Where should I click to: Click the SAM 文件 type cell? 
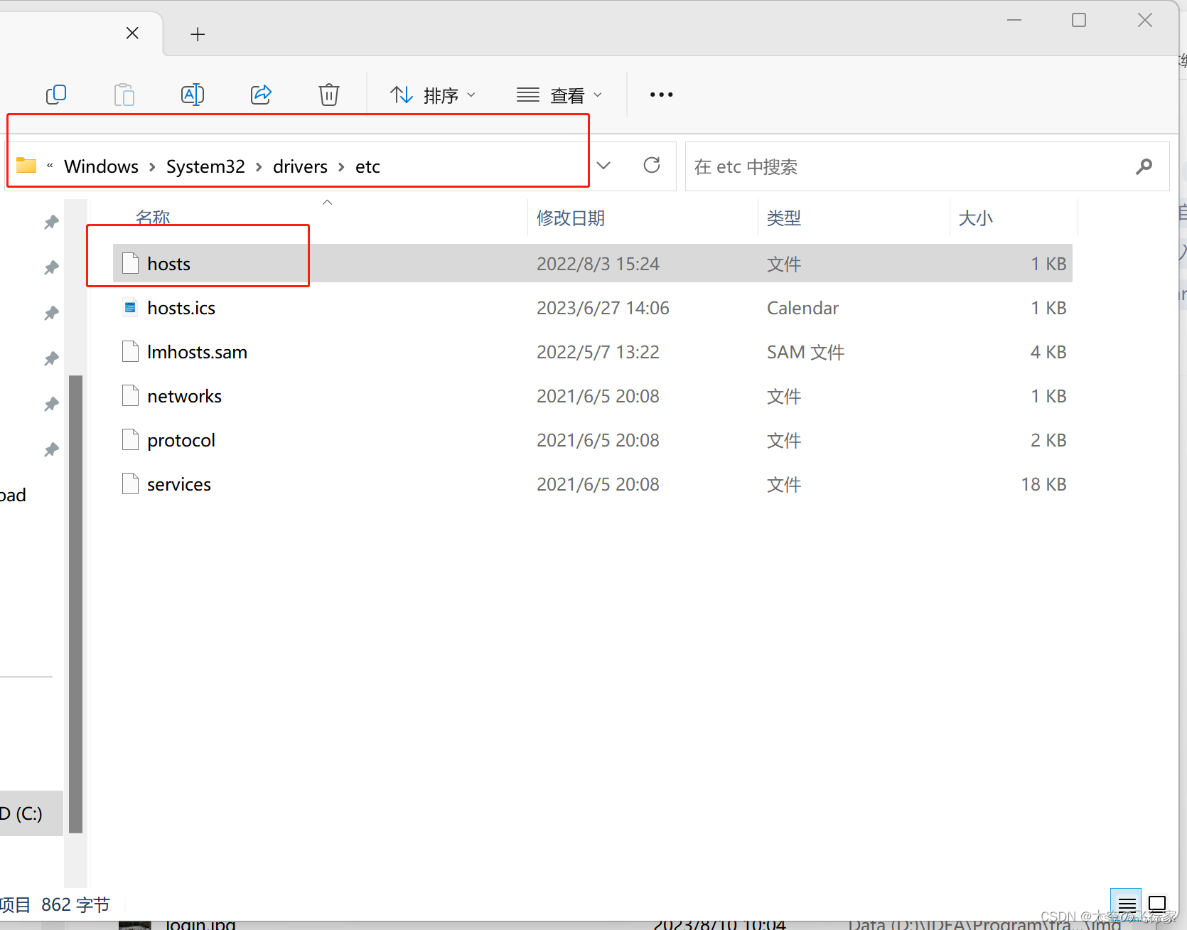pos(805,352)
